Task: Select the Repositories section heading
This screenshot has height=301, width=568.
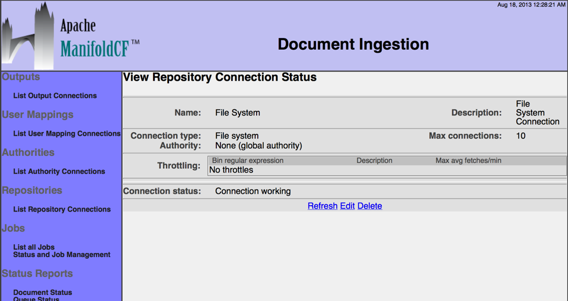Action: point(32,190)
